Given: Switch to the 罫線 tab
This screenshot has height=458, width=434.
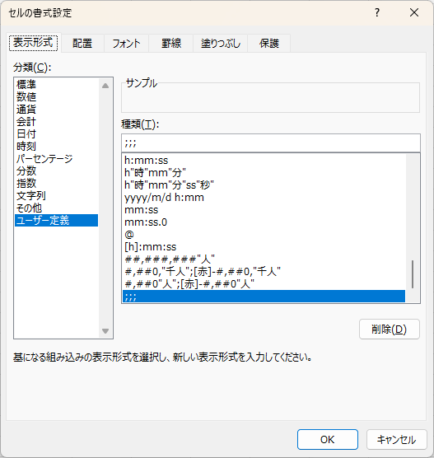Looking at the screenshot, I should pos(171,43).
